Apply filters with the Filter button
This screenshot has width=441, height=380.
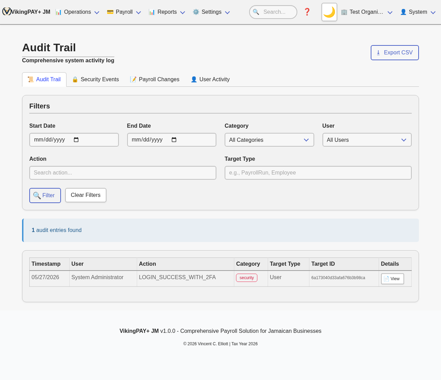tap(45, 196)
